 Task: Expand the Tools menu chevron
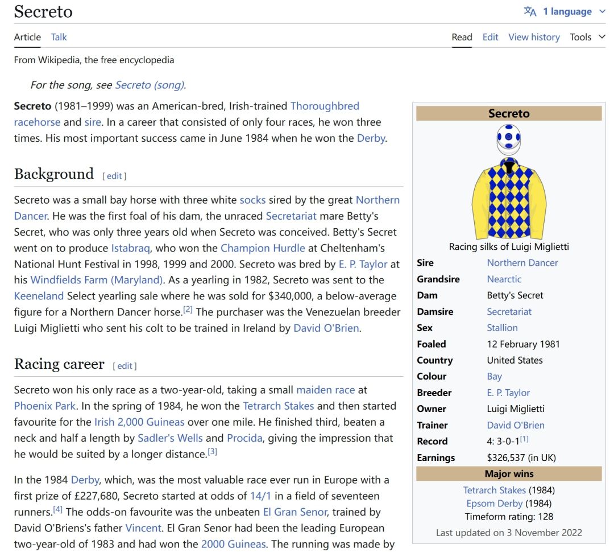602,37
